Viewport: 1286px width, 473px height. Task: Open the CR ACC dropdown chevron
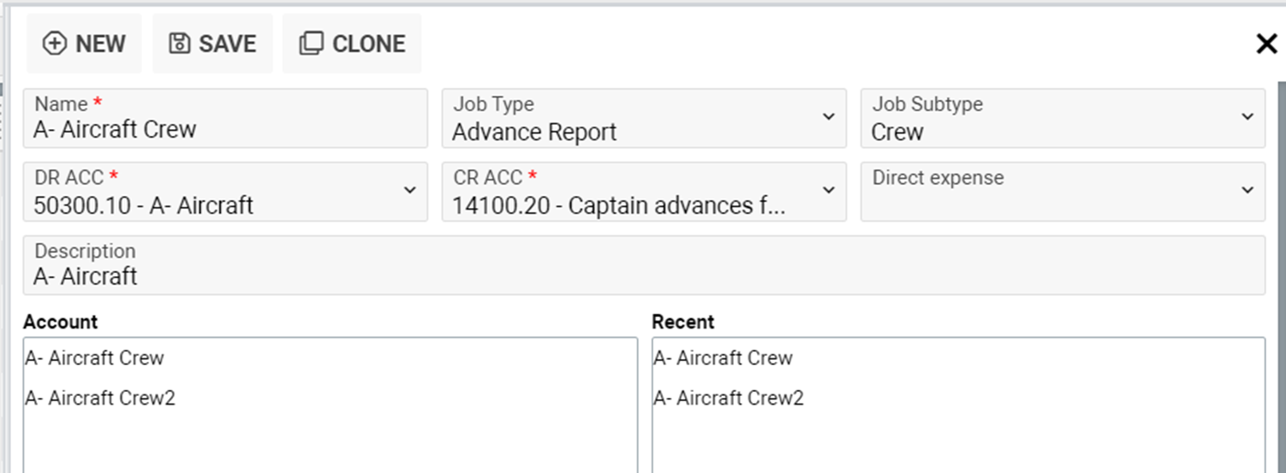pos(828,190)
